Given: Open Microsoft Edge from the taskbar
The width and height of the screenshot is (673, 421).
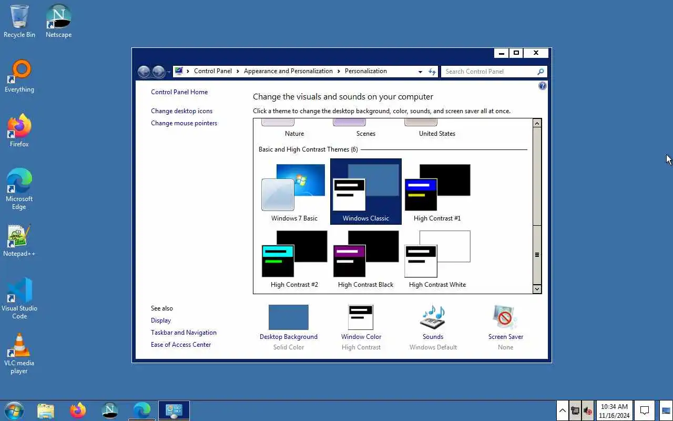Looking at the screenshot, I should tap(142, 410).
